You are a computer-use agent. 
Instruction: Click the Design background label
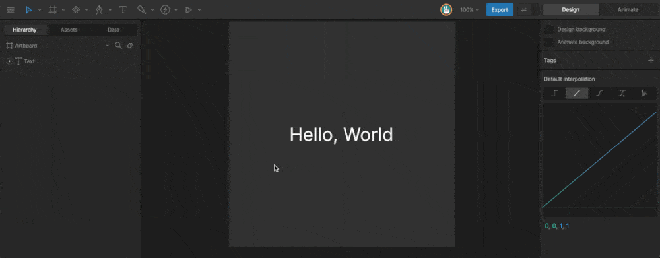[x=581, y=30]
